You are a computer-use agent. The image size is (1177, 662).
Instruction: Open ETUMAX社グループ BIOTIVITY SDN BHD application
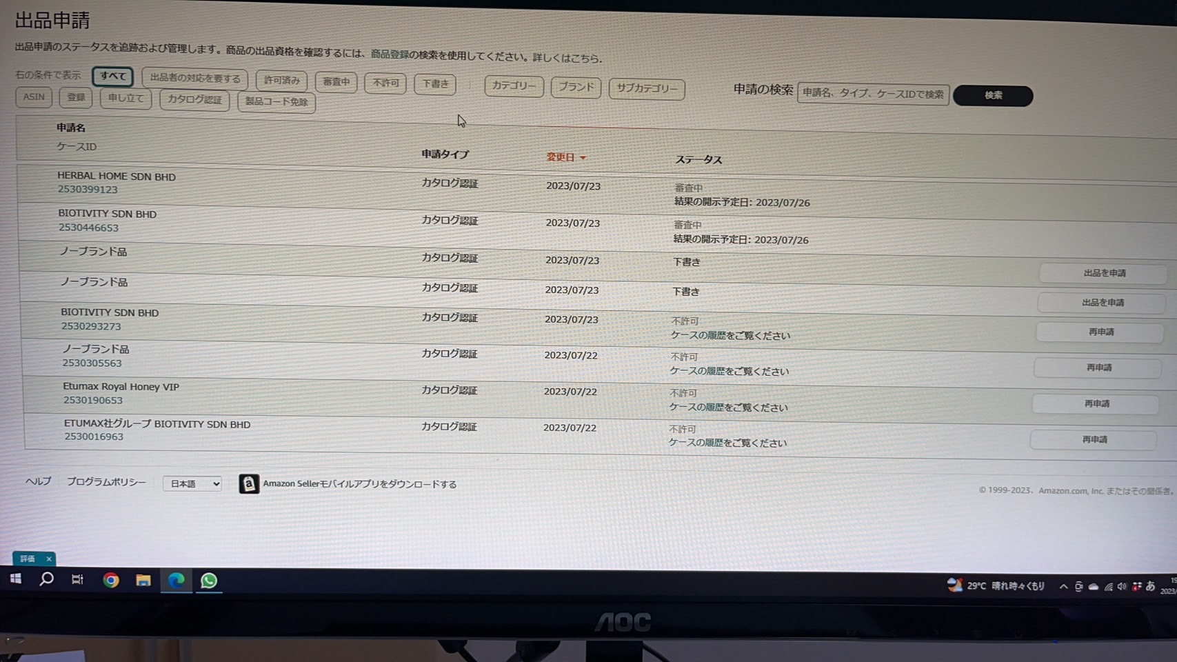point(157,424)
